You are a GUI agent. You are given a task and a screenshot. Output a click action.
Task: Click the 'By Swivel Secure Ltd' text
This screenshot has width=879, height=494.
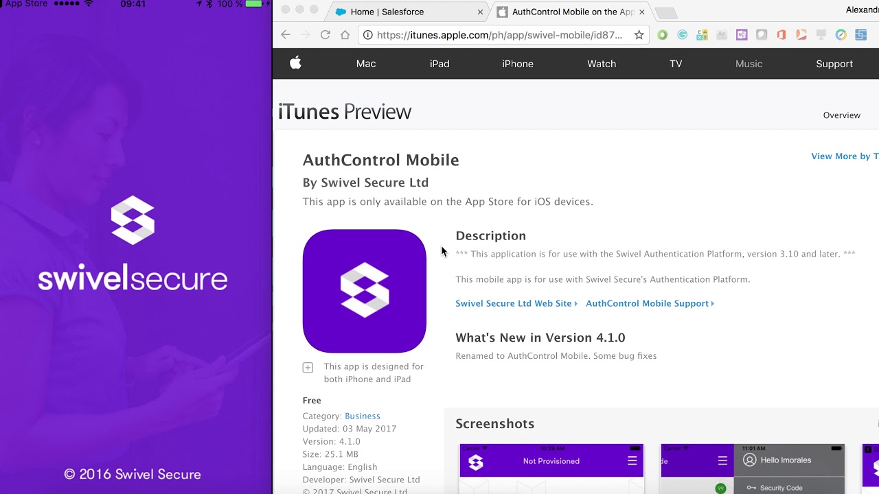365,183
